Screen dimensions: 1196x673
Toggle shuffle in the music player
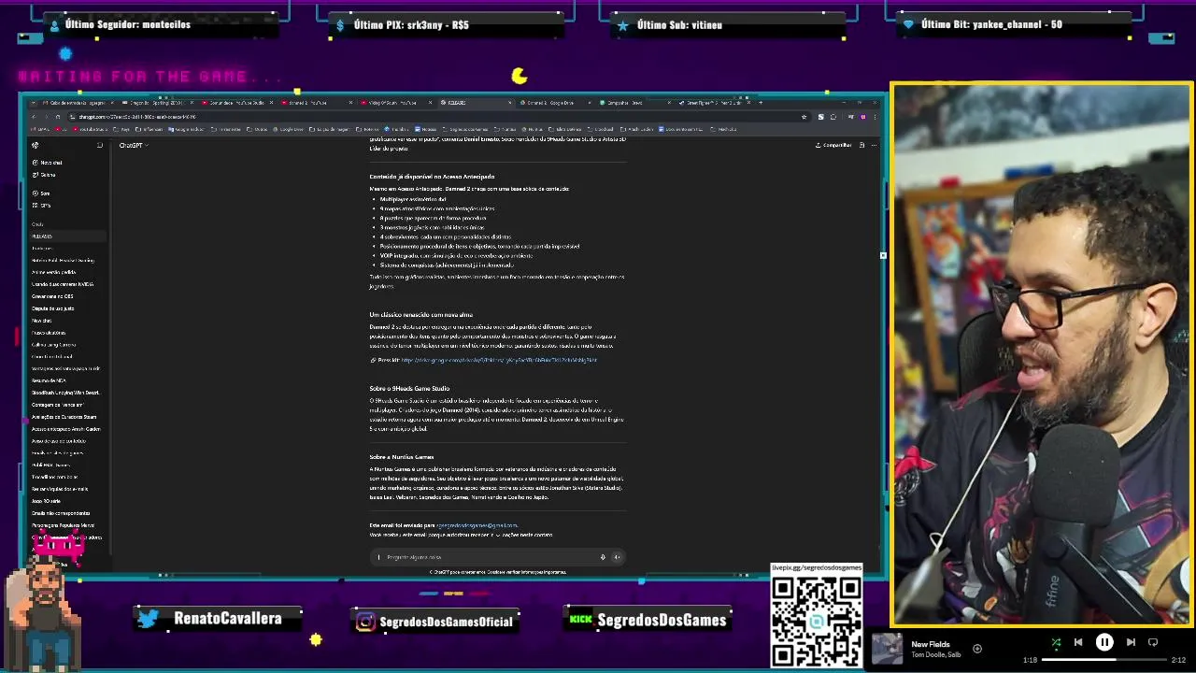point(1056,642)
